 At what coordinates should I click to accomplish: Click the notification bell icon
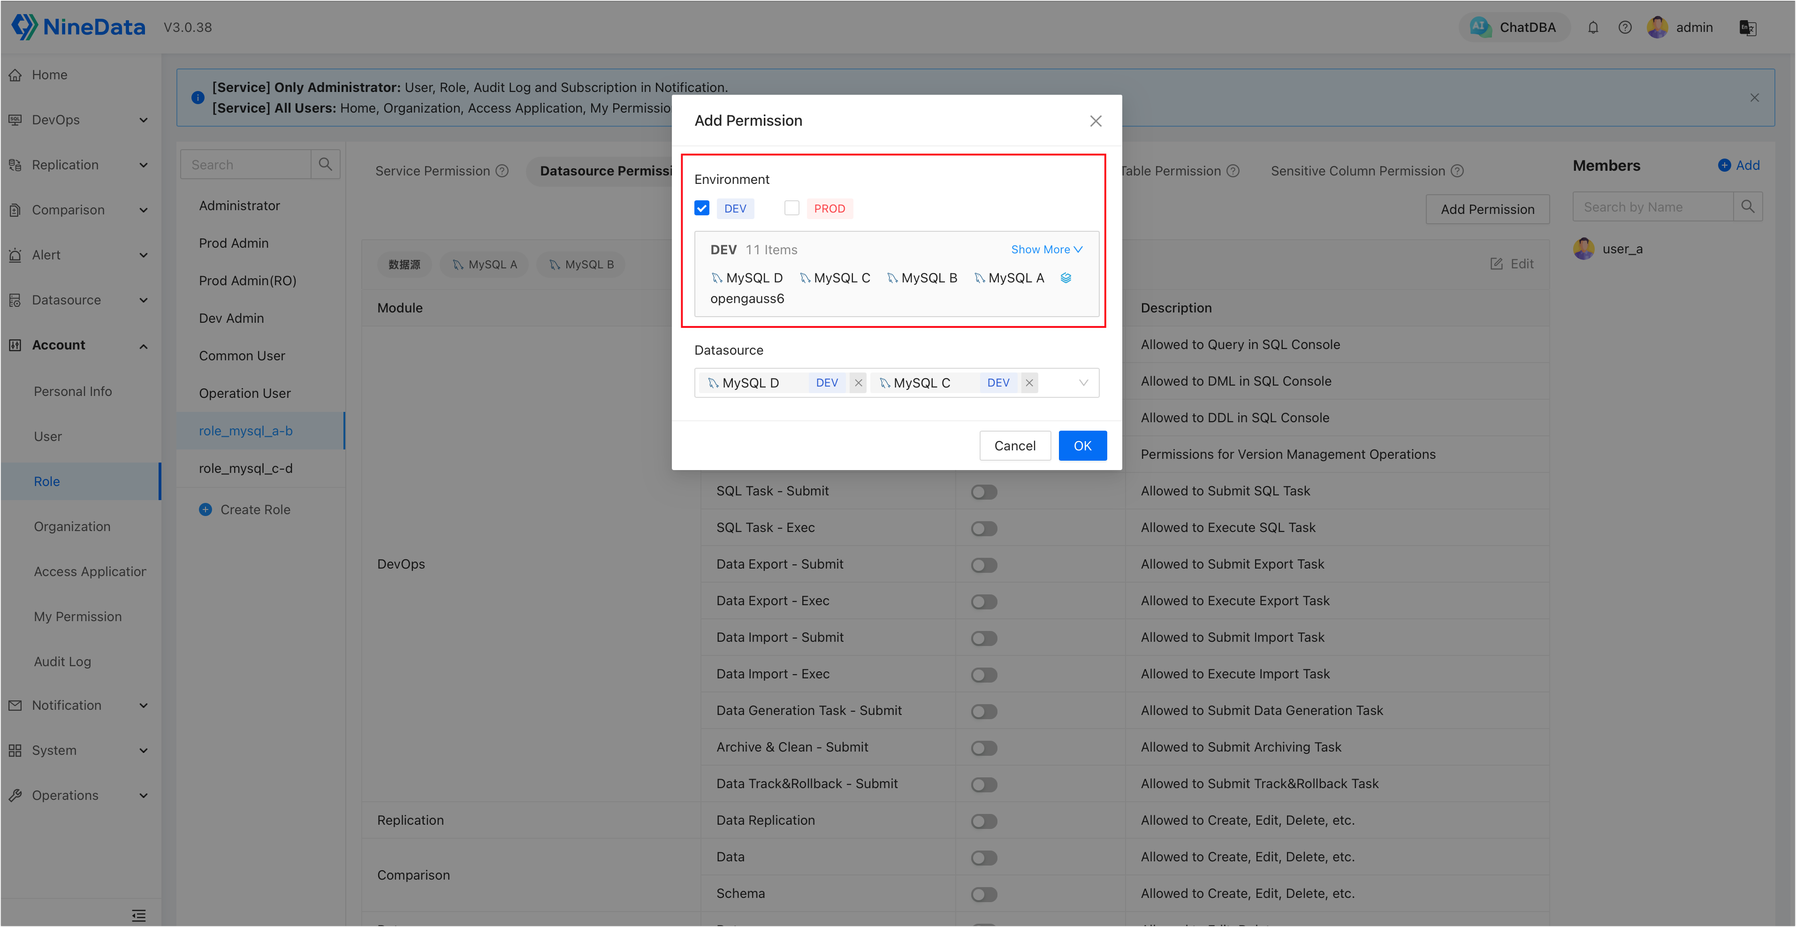(x=1593, y=27)
